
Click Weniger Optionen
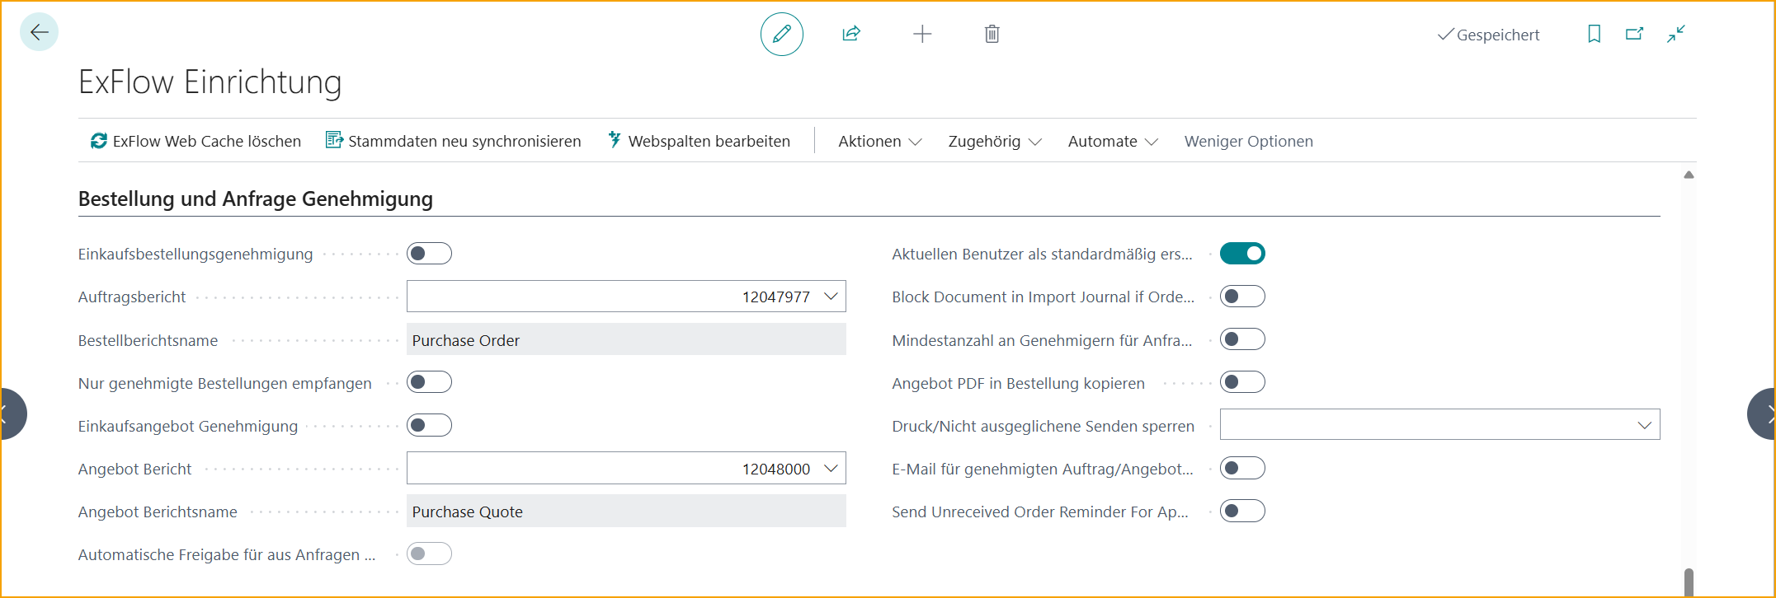[1248, 141]
